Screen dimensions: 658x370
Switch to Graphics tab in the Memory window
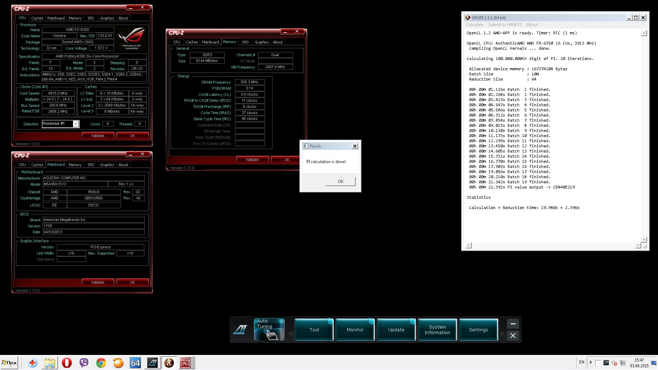point(261,42)
